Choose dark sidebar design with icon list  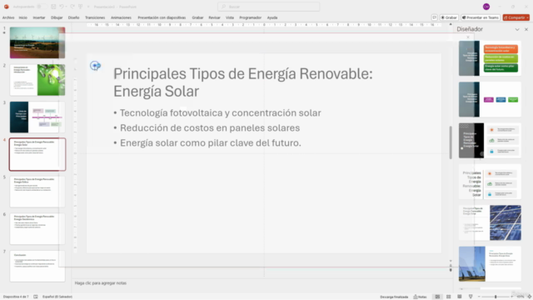[490, 141]
